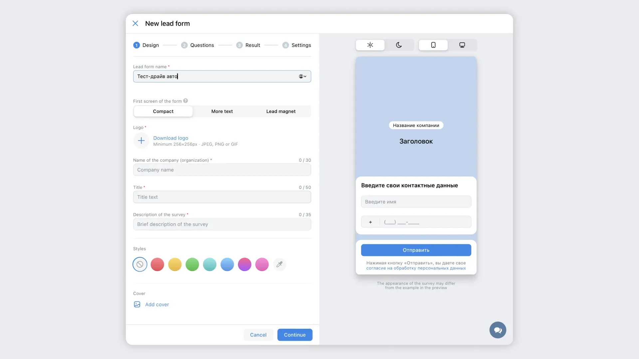The height and width of the screenshot is (359, 639).
Task: Open dropdown inside Lead form name field
Action: click(x=303, y=76)
